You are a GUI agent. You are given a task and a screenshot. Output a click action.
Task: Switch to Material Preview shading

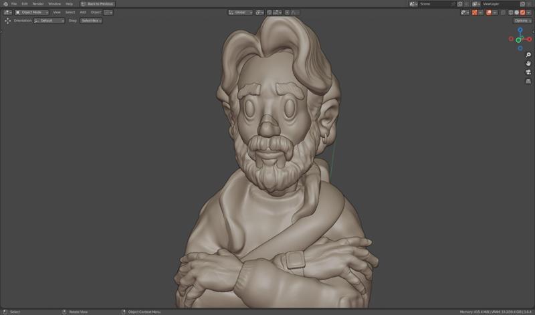[x=522, y=12]
